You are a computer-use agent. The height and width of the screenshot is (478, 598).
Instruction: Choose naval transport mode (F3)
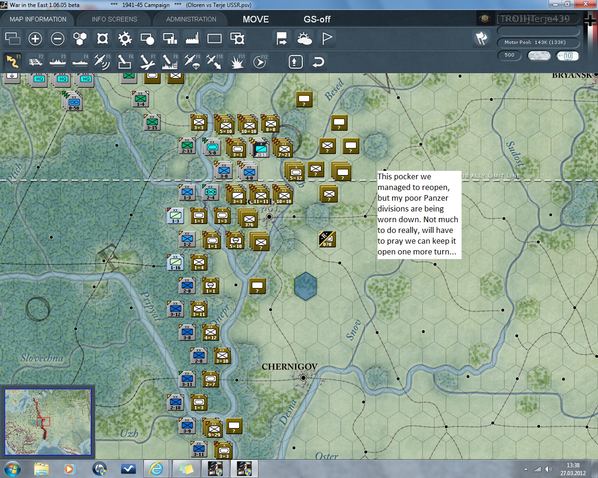click(x=57, y=62)
